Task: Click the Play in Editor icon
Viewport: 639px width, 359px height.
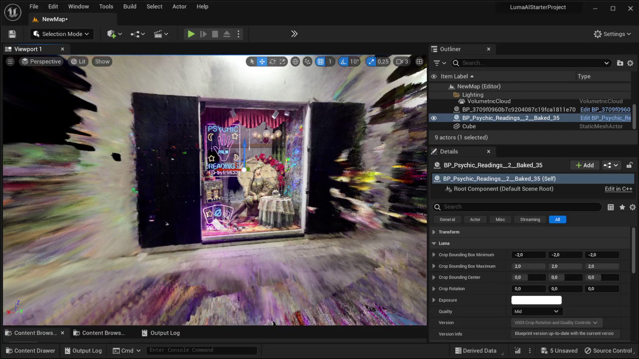Action: [x=191, y=34]
